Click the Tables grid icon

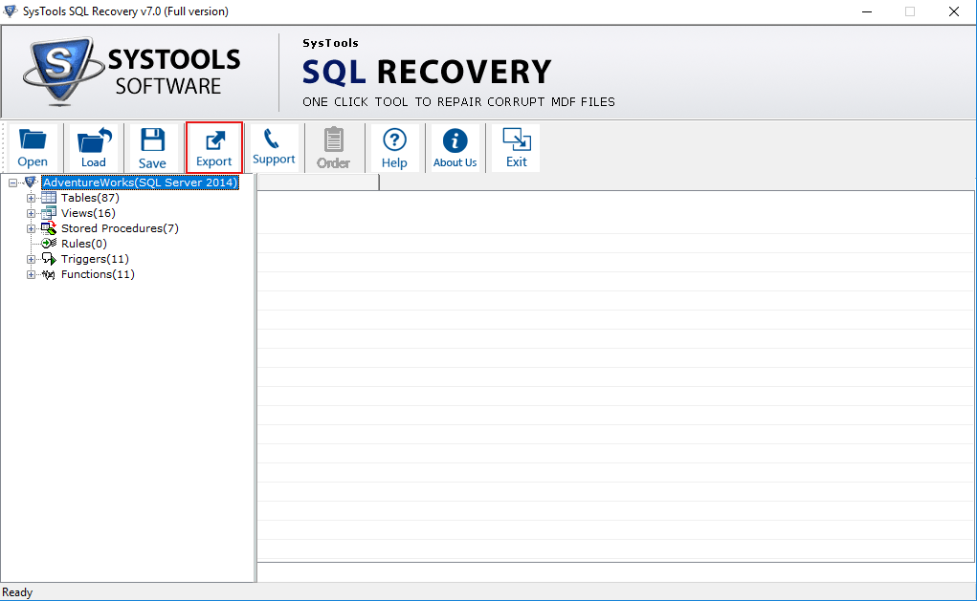[x=49, y=198]
